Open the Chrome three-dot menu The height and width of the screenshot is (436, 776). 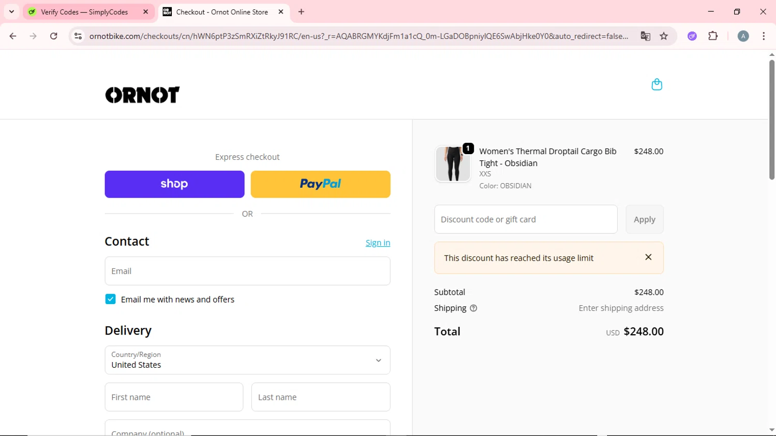[764, 36]
